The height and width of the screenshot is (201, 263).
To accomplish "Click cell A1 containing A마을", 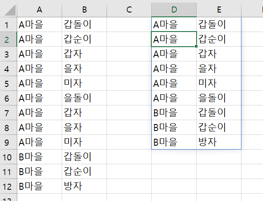I will (x=39, y=25).
